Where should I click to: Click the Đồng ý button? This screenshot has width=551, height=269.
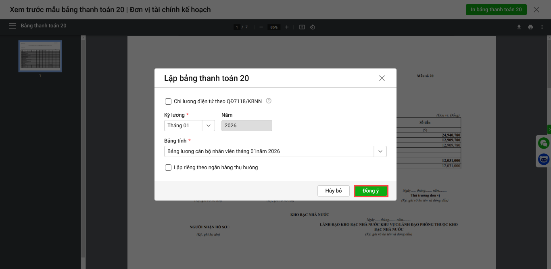coord(371,191)
